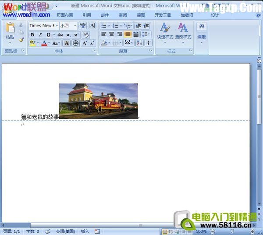This screenshot has width=263, height=235.
Task: Open the numbering list dropdown arrow
Action: point(121,26)
